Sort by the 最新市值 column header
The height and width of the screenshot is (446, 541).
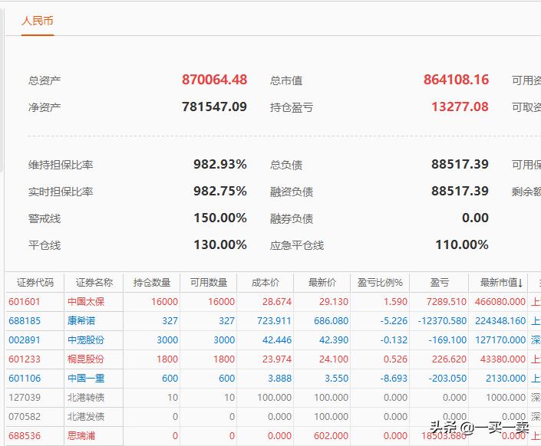499,283
